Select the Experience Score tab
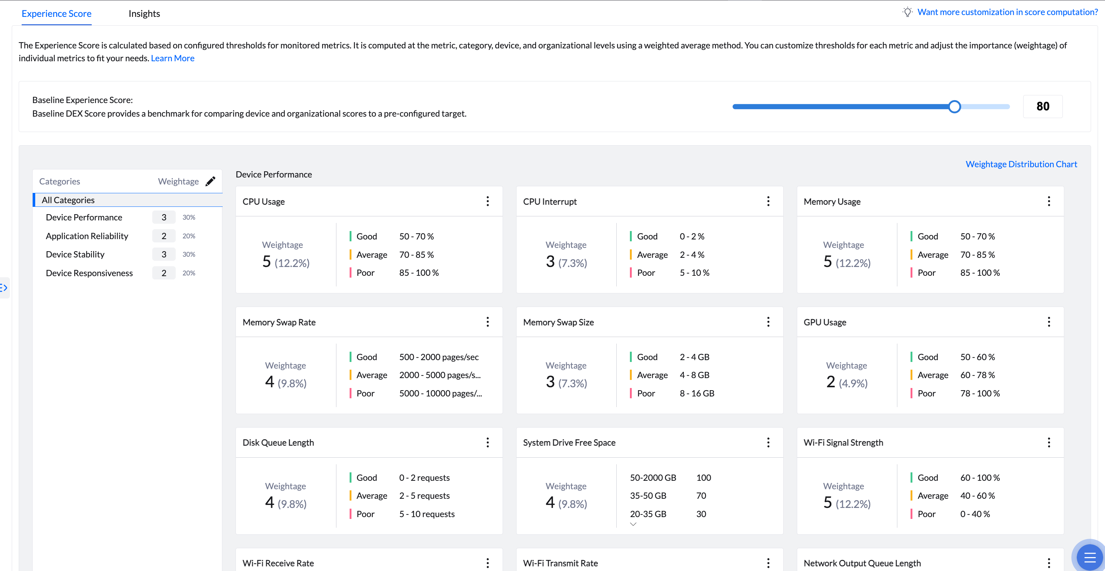Image resolution: width=1105 pixels, height=571 pixels. coord(56,13)
